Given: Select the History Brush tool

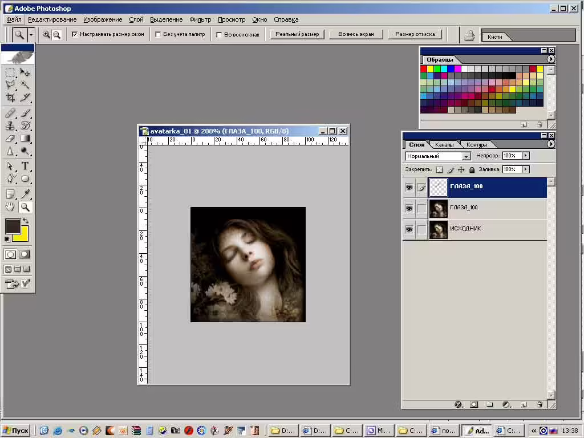Looking at the screenshot, I should [25, 125].
